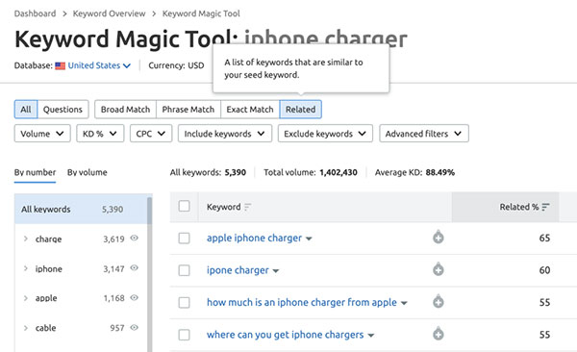Click Related value 65 for apple iphone charger
The image size is (577, 352).
click(x=544, y=238)
